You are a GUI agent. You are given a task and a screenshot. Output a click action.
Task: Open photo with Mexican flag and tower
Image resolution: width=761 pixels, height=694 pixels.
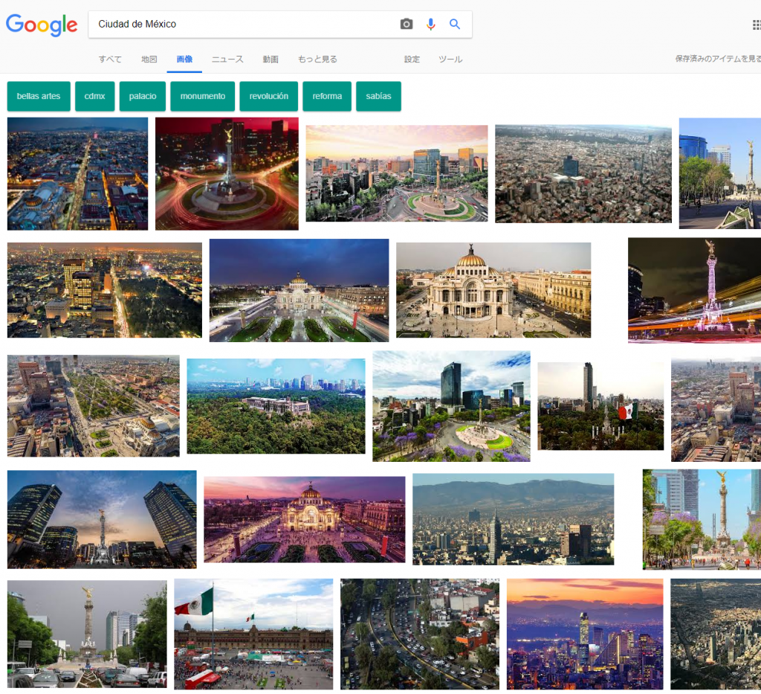[x=600, y=406]
